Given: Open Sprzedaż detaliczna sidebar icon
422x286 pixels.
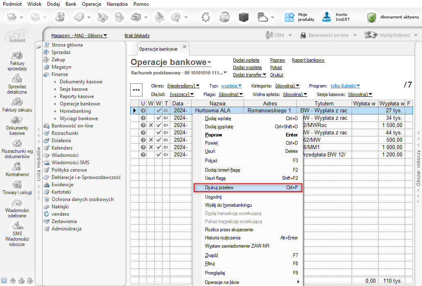Looking at the screenshot, I should coord(17,79).
